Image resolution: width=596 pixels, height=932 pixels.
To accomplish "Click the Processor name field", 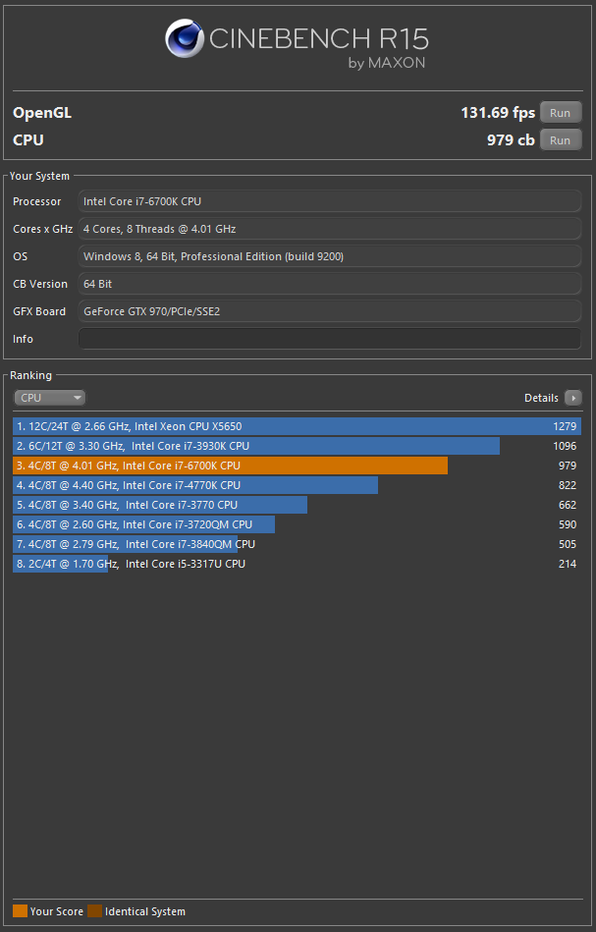I will (x=329, y=201).
